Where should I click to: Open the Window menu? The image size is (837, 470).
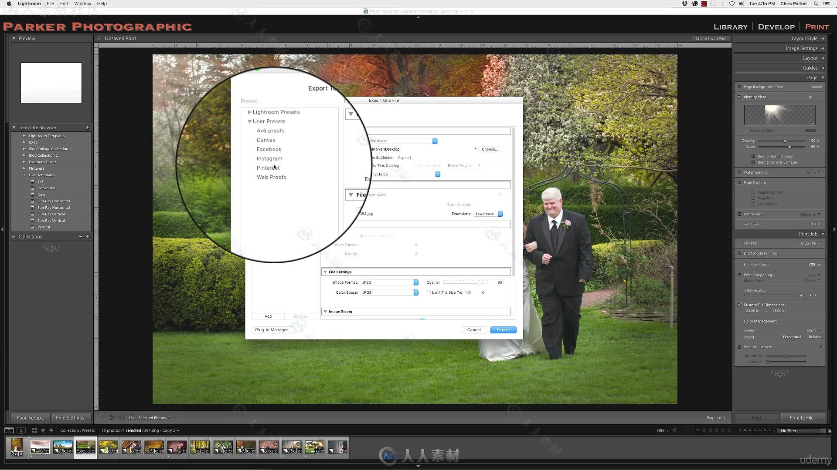[82, 3]
